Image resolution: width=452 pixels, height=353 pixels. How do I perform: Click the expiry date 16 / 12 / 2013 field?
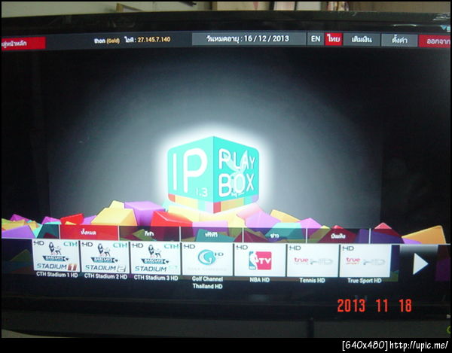pos(249,38)
